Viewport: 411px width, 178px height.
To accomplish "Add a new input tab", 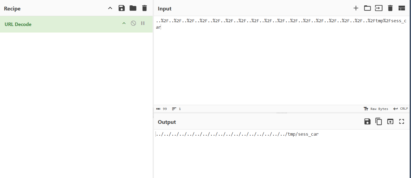I will [x=356, y=8].
